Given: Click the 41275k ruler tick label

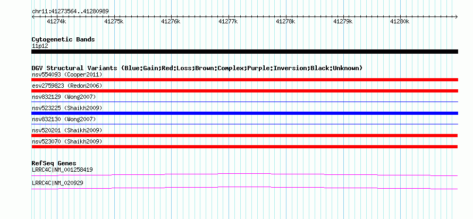Looking at the screenshot, I should coord(114,21).
